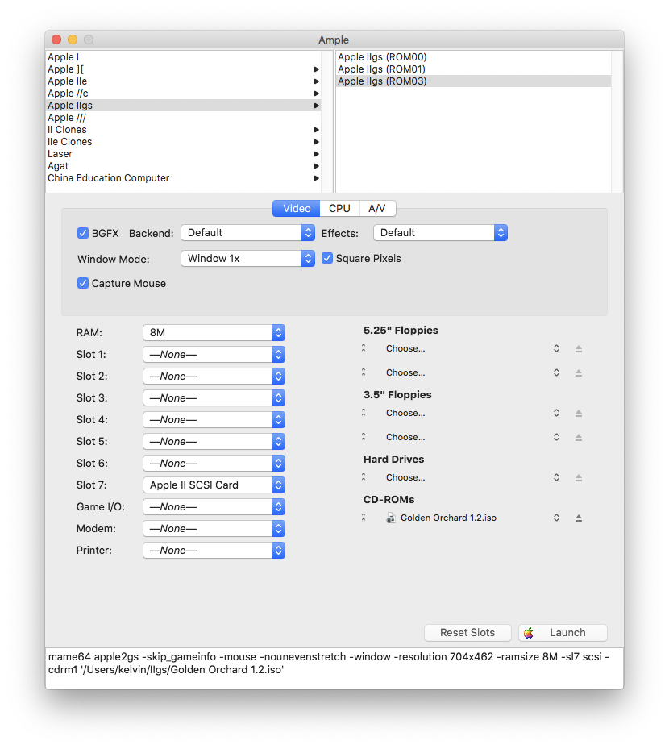669x749 pixels.
Task: Click the Reset Slots button
Action: coord(467,632)
